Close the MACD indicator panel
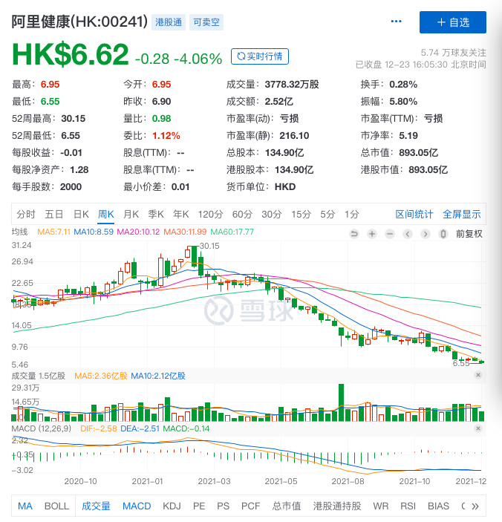Viewport: 502px width, 522px height. (x=478, y=428)
